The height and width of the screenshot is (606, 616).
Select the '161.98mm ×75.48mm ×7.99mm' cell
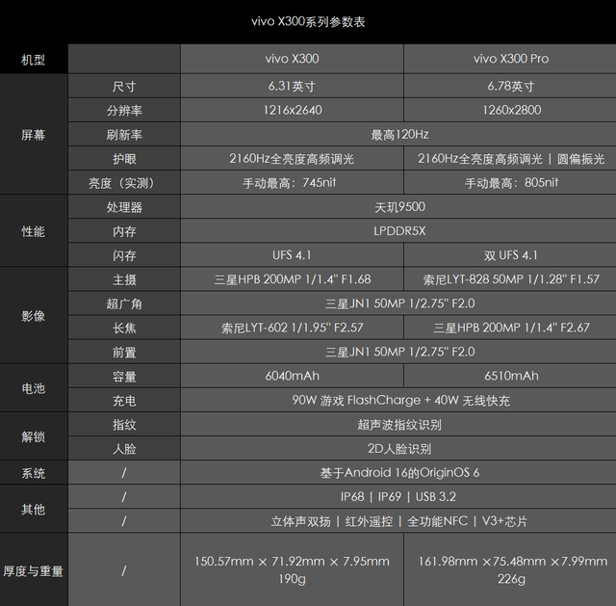pyautogui.click(x=510, y=570)
